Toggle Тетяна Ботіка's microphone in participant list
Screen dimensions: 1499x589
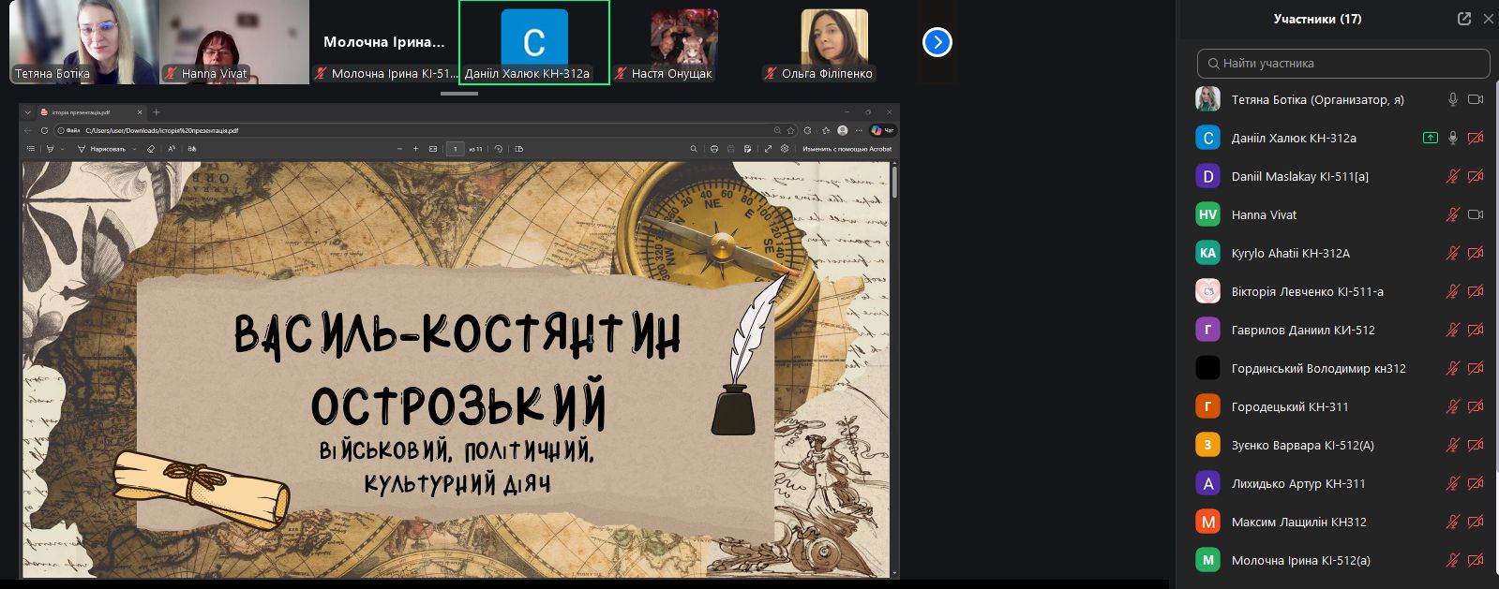coord(1452,99)
